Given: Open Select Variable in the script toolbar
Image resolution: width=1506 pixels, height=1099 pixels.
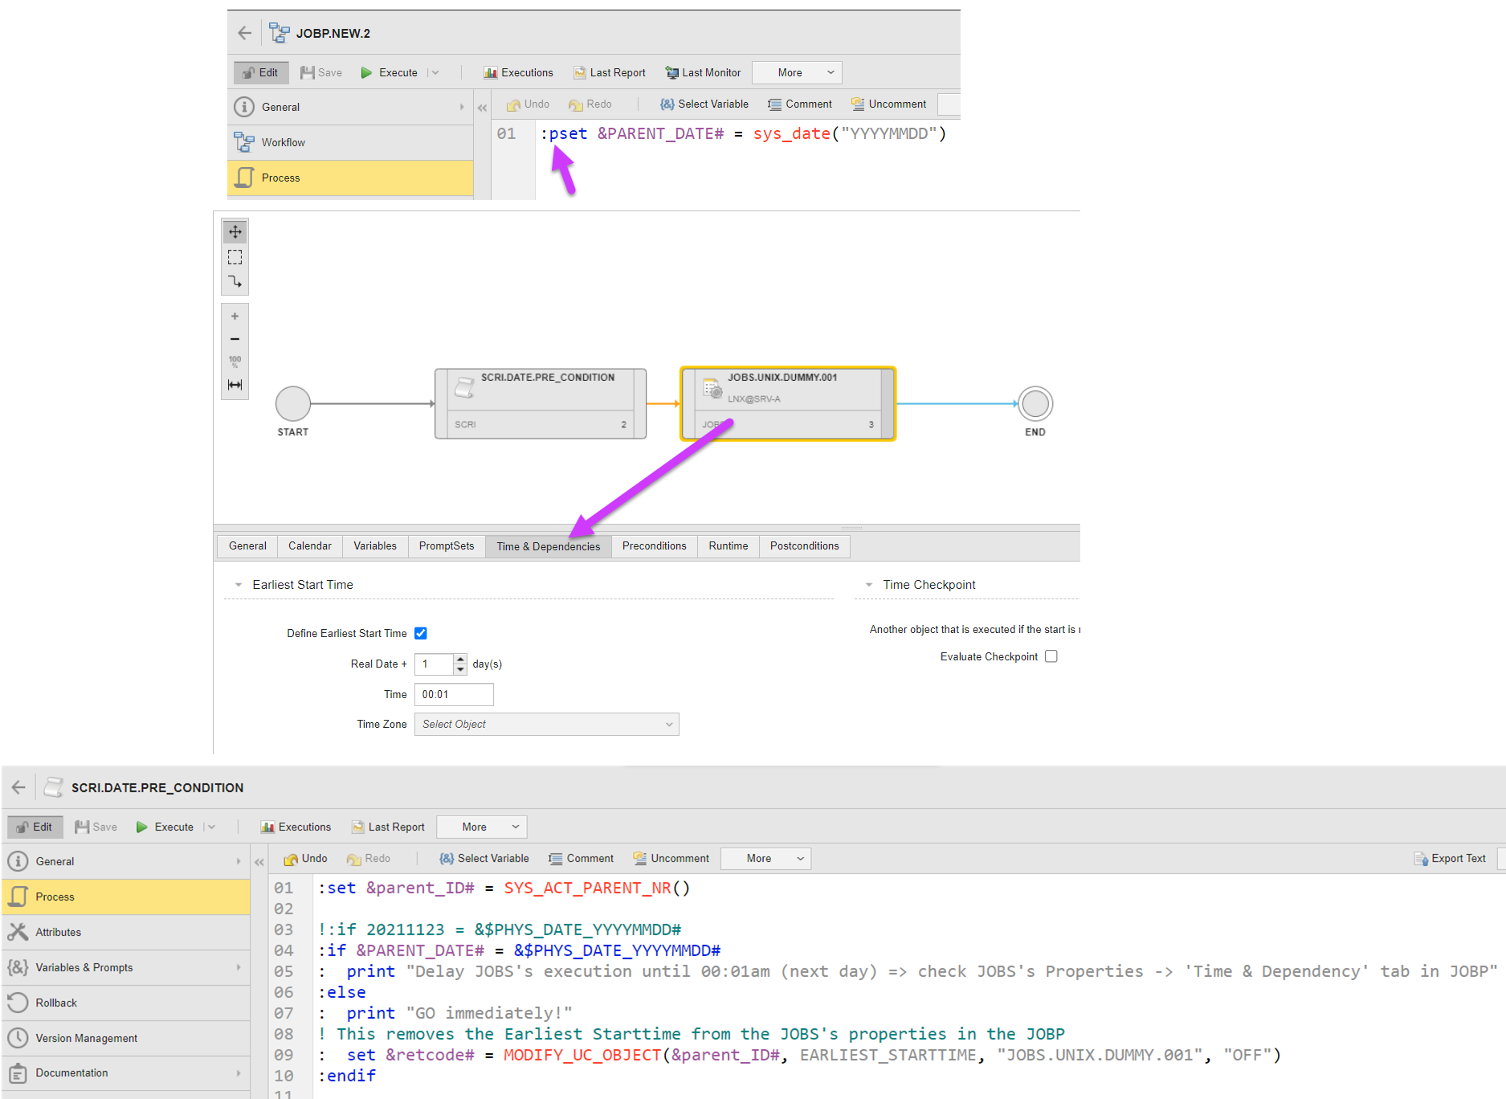Looking at the screenshot, I should click(484, 858).
